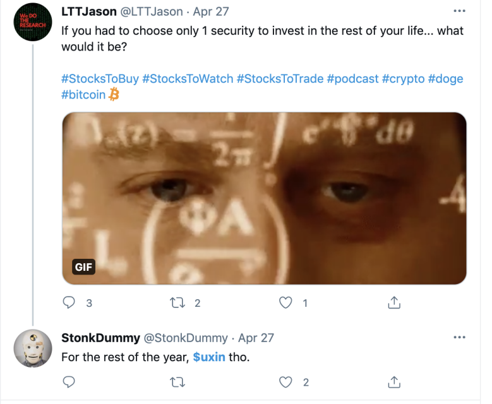Open more options for StonkDummy's reply
This screenshot has height=404, width=492.
[459, 338]
